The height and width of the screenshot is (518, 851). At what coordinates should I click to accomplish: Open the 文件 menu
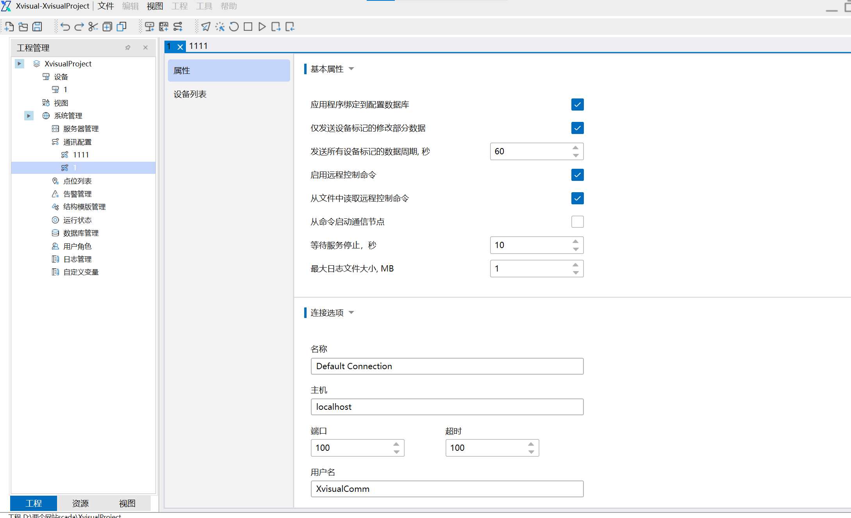pyautogui.click(x=105, y=6)
